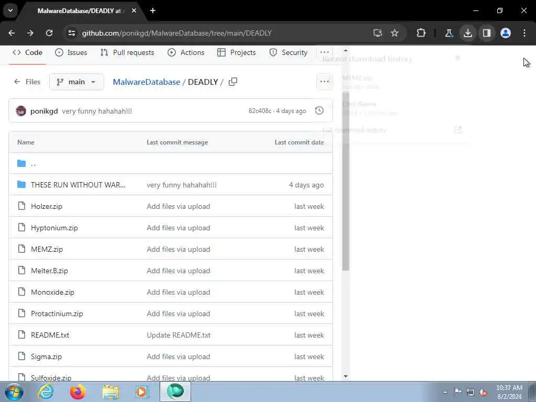Switch to the Code tab
The image size is (536, 402).
pyautogui.click(x=27, y=53)
